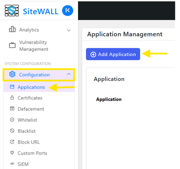Click the Configuration gear icon

12,74
